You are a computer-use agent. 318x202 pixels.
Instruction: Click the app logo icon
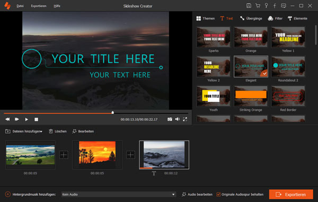7,6
